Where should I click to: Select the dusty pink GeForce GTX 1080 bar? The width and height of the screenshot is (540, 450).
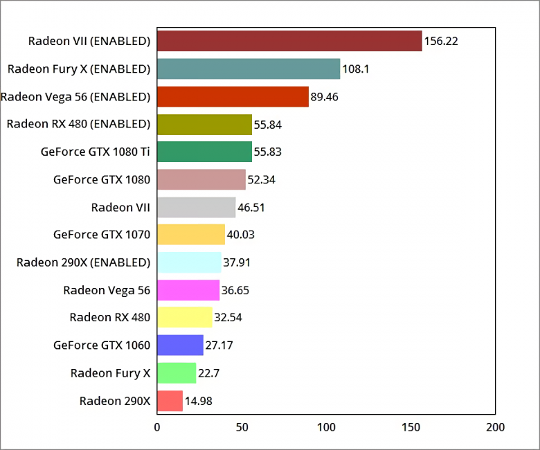tap(201, 179)
